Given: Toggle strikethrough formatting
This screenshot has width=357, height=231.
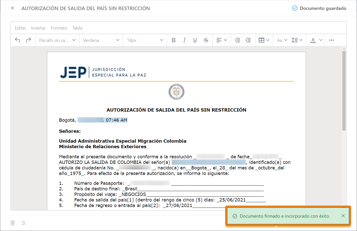Looking at the screenshot, I should pos(206,40).
